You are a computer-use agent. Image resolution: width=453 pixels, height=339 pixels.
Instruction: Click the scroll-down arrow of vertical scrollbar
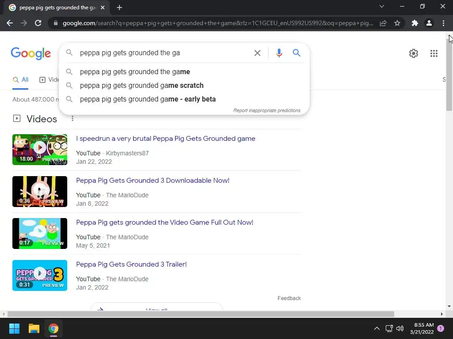(x=449, y=306)
